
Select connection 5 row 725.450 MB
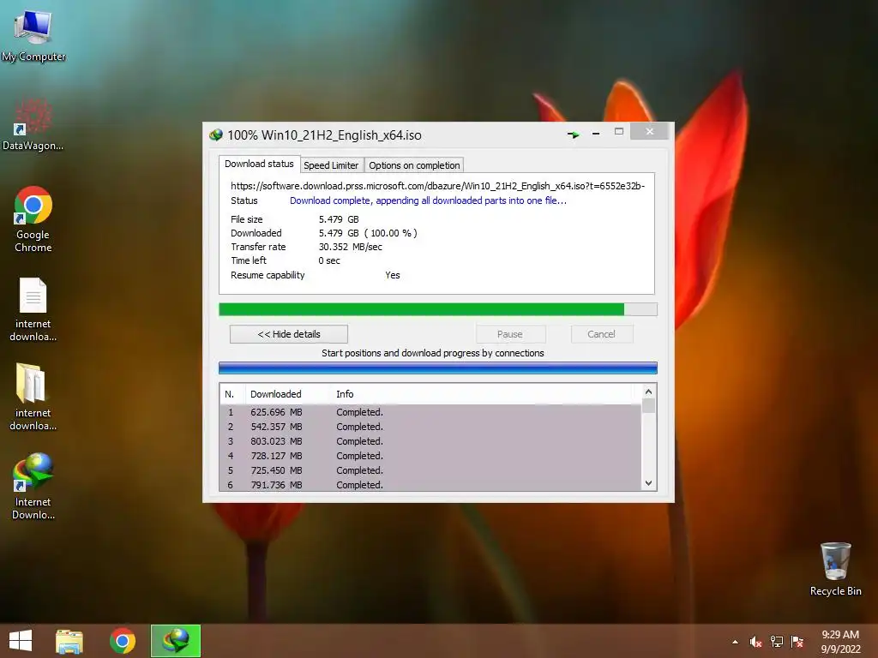click(430, 470)
